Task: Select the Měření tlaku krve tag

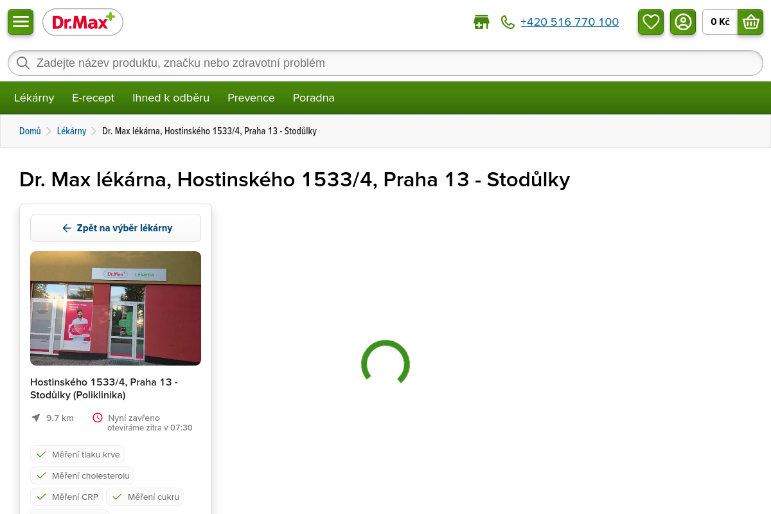Action: point(78,454)
